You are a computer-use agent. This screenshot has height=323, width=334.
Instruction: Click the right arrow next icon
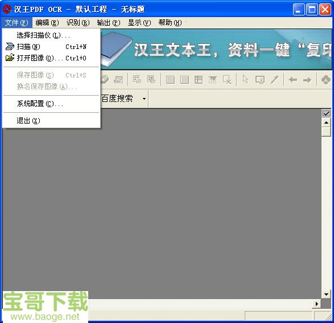click(x=307, y=80)
